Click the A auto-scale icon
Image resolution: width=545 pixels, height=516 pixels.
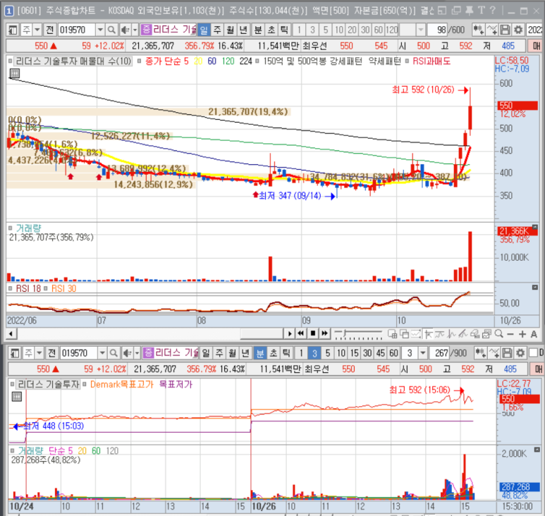coord(534,334)
